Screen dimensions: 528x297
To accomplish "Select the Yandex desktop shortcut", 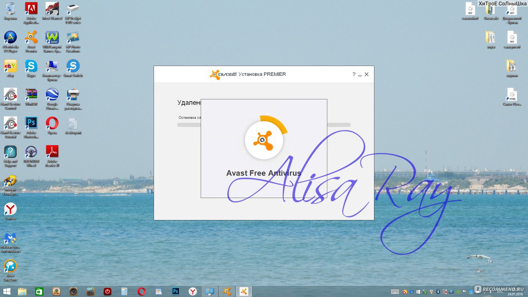I will [10, 211].
